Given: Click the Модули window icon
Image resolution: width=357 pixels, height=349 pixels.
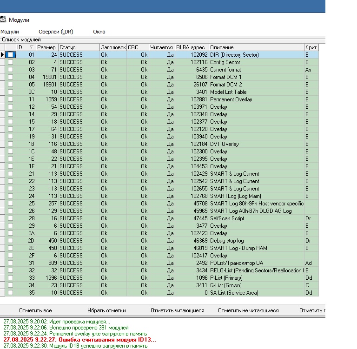Looking at the screenshot, I should coord(3,20).
